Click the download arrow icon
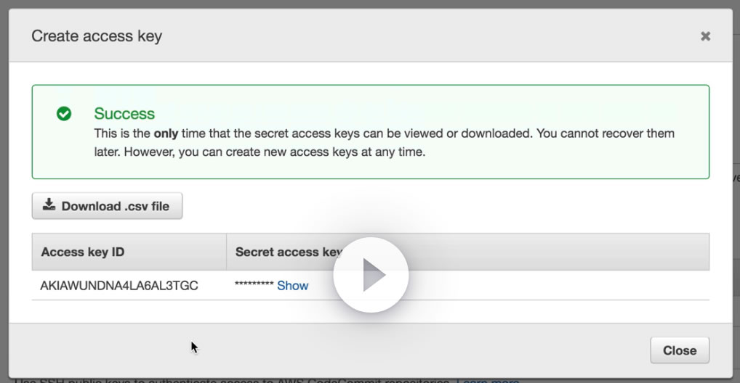740x383 pixels. point(49,205)
